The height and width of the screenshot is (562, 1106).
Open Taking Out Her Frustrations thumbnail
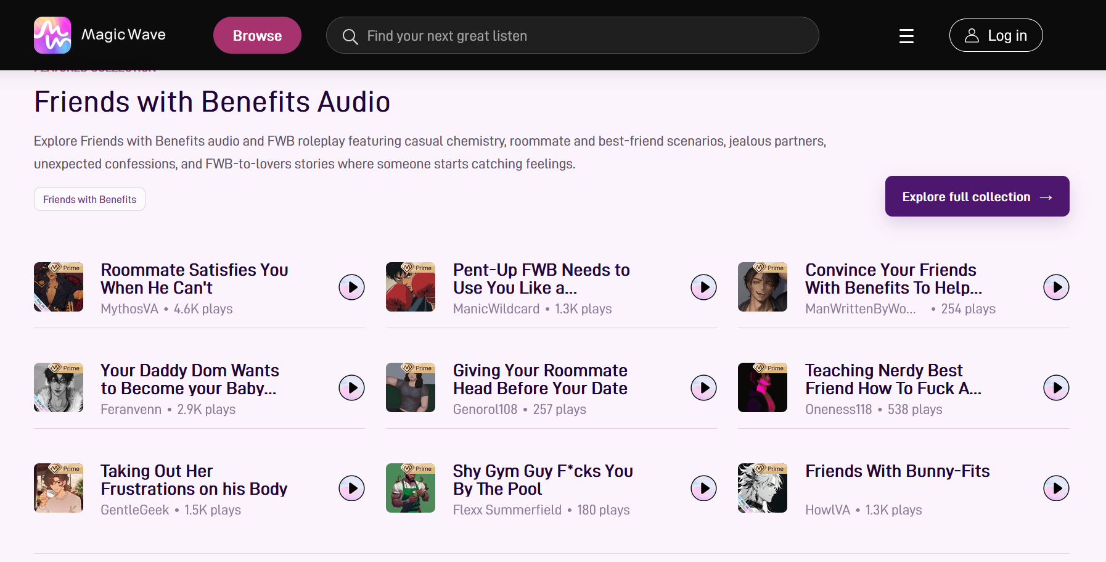tap(59, 488)
